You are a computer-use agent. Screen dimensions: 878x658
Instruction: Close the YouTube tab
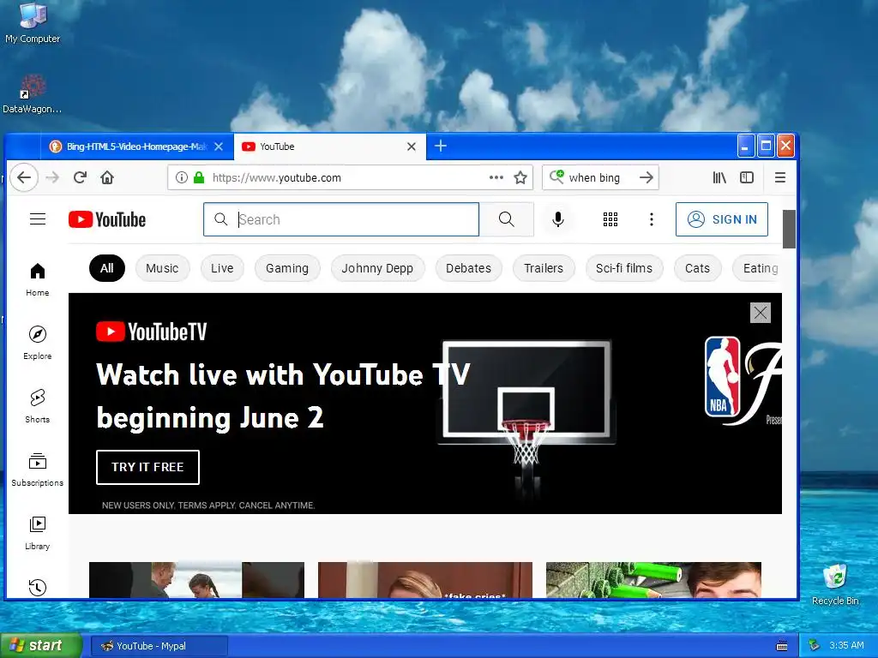(x=412, y=147)
